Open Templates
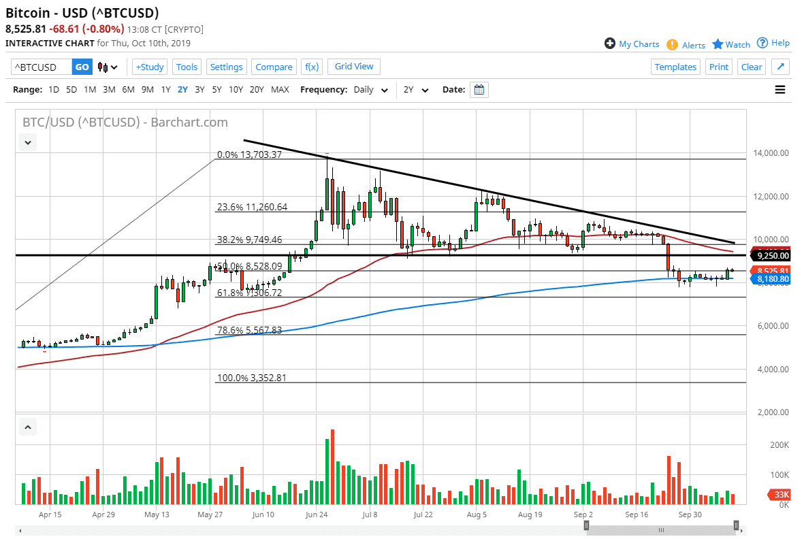The height and width of the screenshot is (539, 804). [x=675, y=67]
